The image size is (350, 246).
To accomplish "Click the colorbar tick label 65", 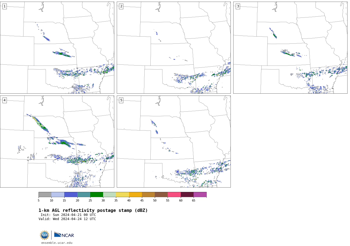I will tap(194, 201).
